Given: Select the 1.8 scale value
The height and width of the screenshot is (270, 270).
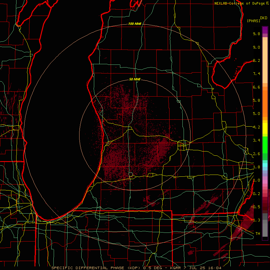Looking at the screenshot, I should [256, 167].
